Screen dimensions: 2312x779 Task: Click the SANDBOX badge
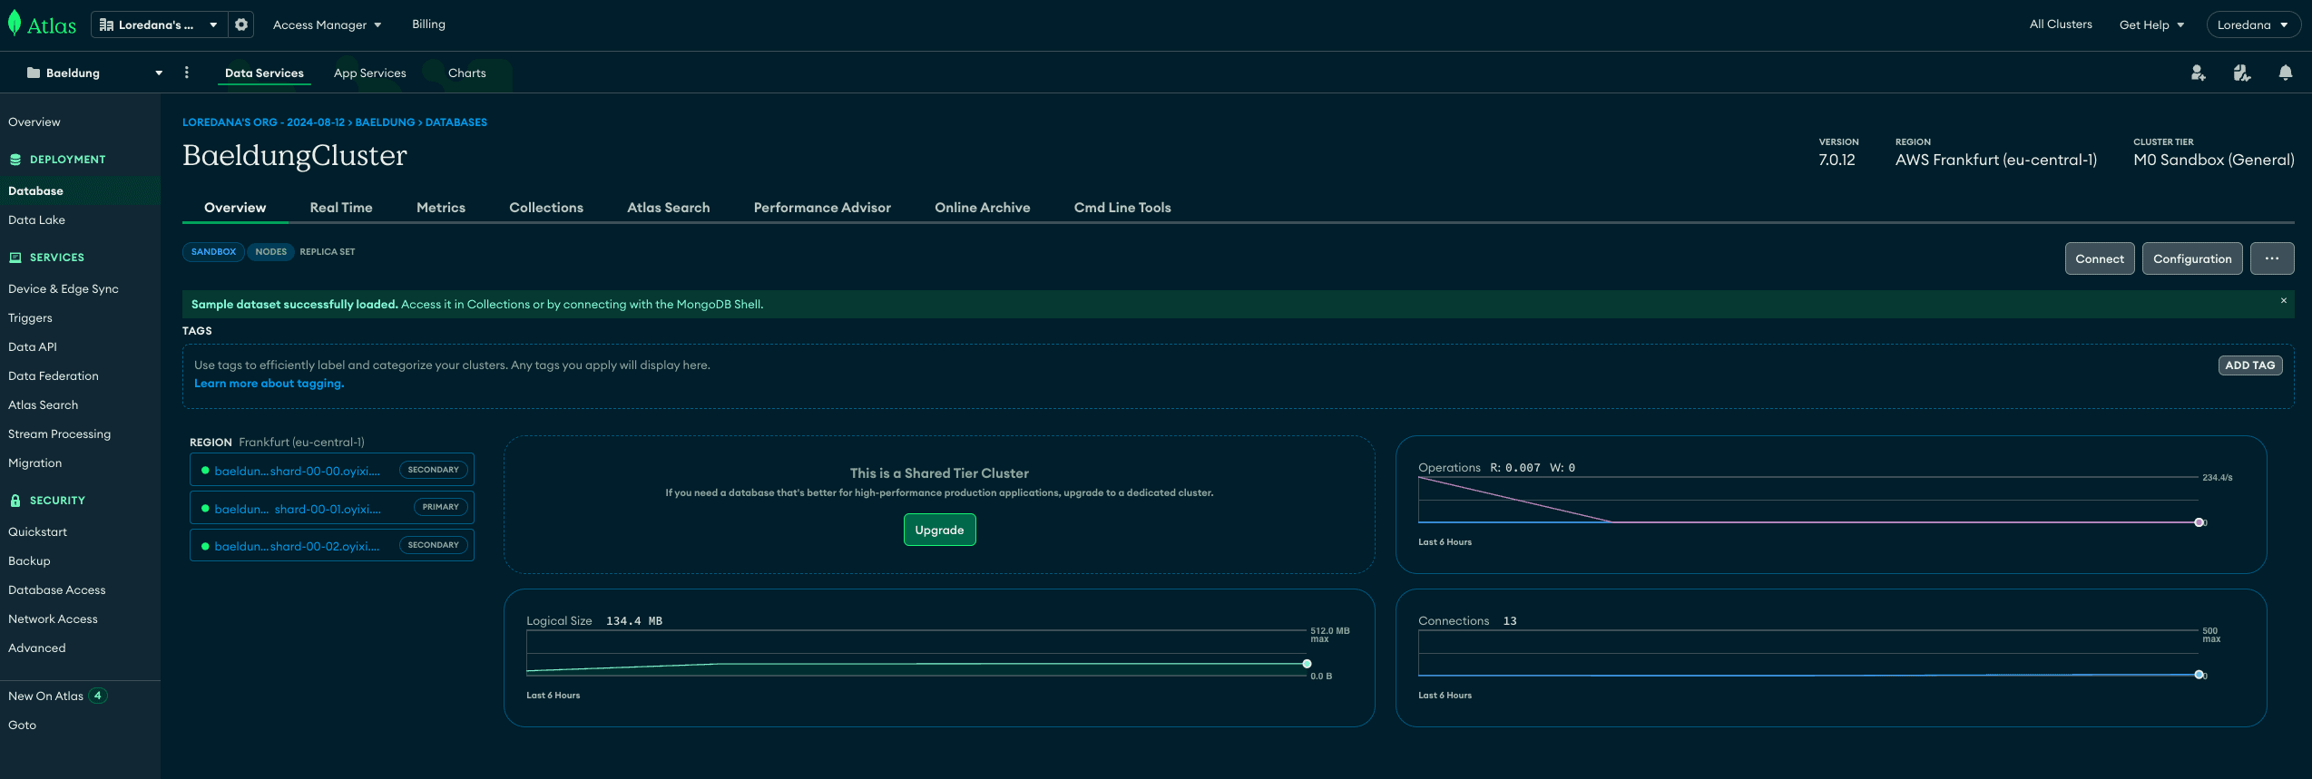pyautogui.click(x=213, y=252)
